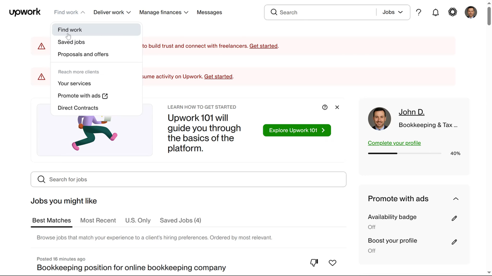Open the user profile avatar menu
The height and width of the screenshot is (276, 492).
pos(470,12)
